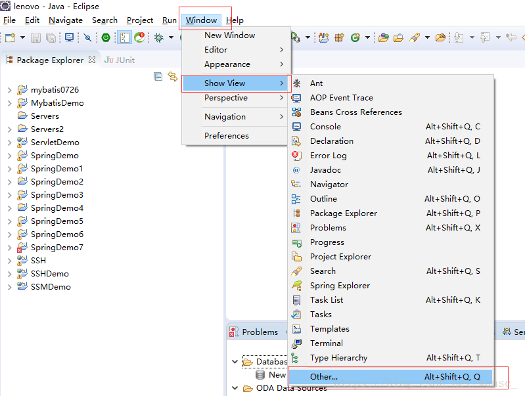This screenshot has width=525, height=396.
Task: Click the Save All toolbar icon
Action: pos(51,37)
